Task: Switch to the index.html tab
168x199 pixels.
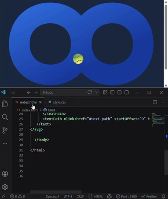Action: pyautogui.click(x=28, y=102)
